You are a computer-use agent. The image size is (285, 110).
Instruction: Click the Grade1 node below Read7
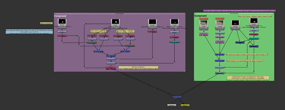[x=62, y=32]
